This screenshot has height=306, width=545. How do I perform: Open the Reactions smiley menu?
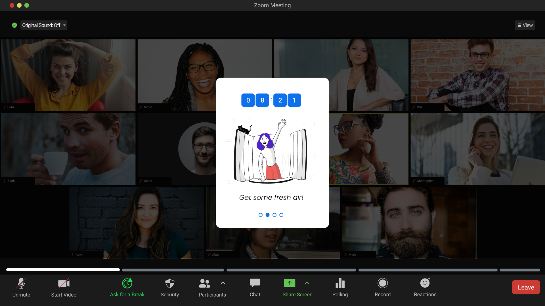pyautogui.click(x=425, y=283)
